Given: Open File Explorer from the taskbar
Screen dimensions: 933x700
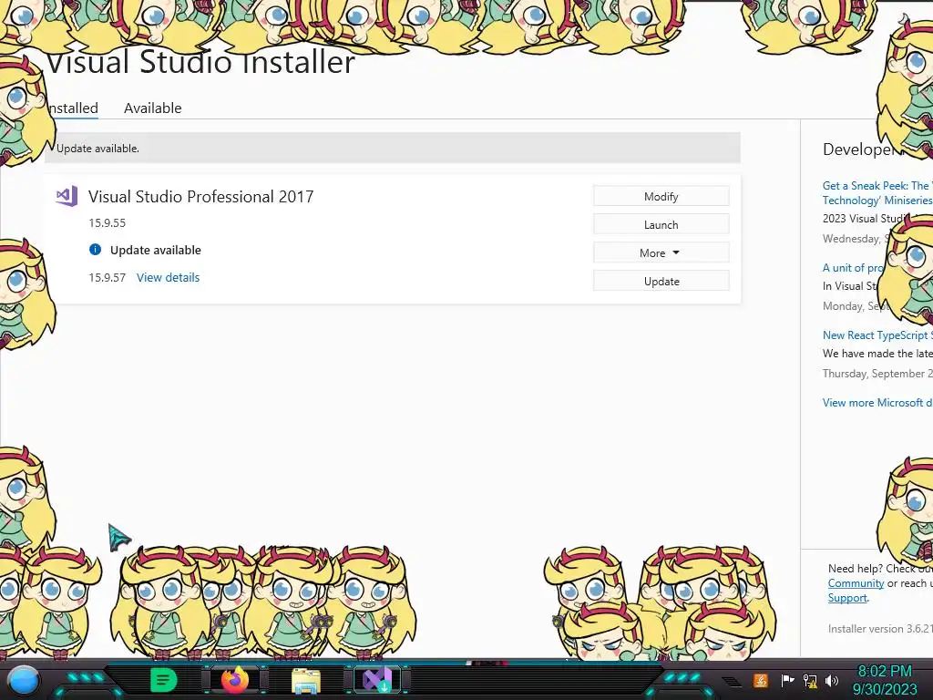Looking at the screenshot, I should coord(306,681).
